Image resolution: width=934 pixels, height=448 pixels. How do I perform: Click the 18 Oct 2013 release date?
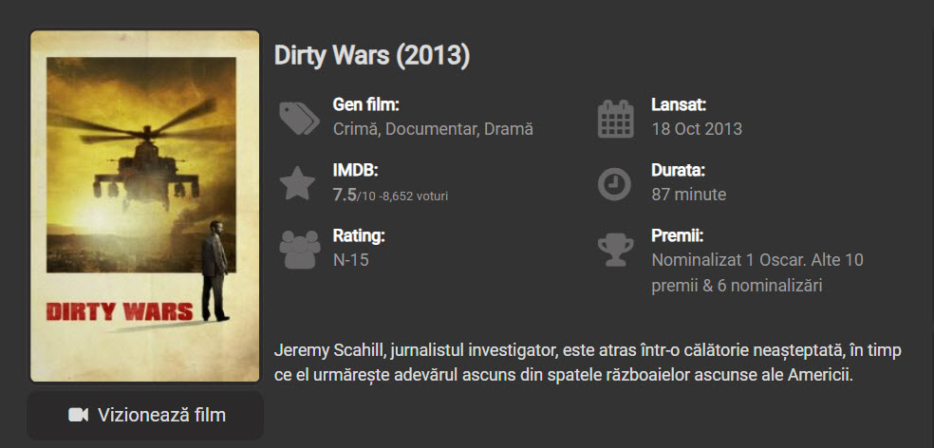click(697, 129)
